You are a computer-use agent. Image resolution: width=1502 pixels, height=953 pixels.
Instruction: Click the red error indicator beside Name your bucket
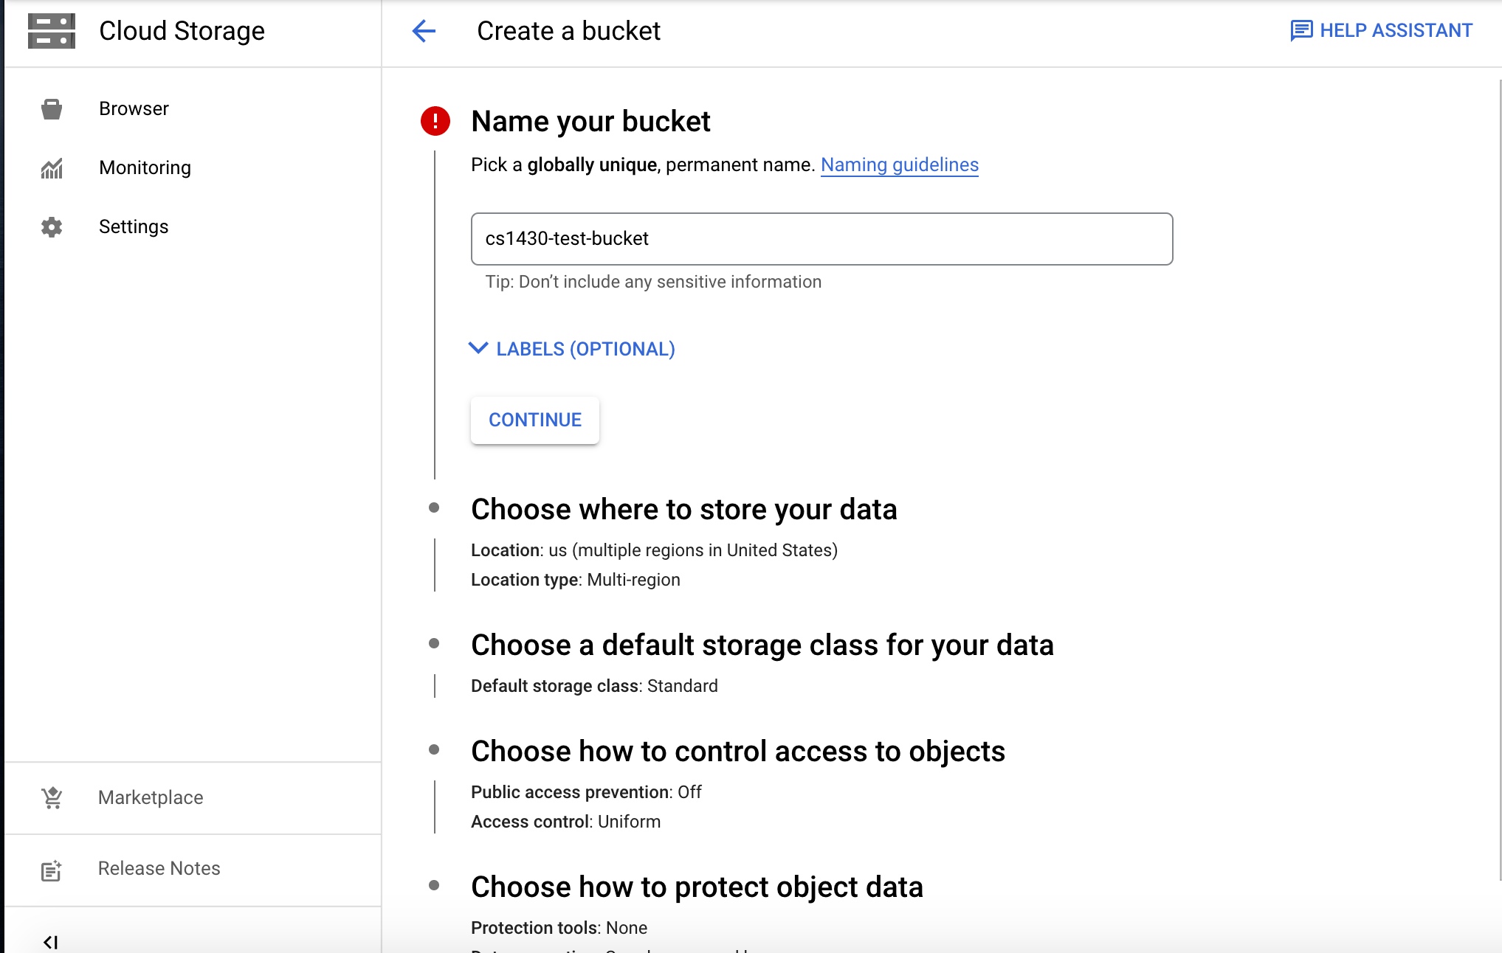435,121
